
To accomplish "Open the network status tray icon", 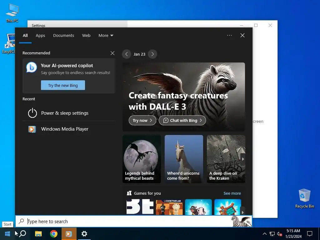I will pyautogui.click(x=272, y=234).
